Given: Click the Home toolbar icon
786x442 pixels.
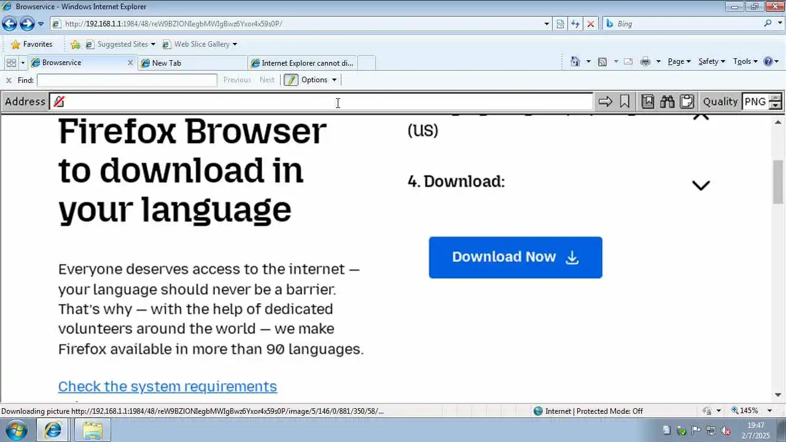Looking at the screenshot, I should (575, 61).
